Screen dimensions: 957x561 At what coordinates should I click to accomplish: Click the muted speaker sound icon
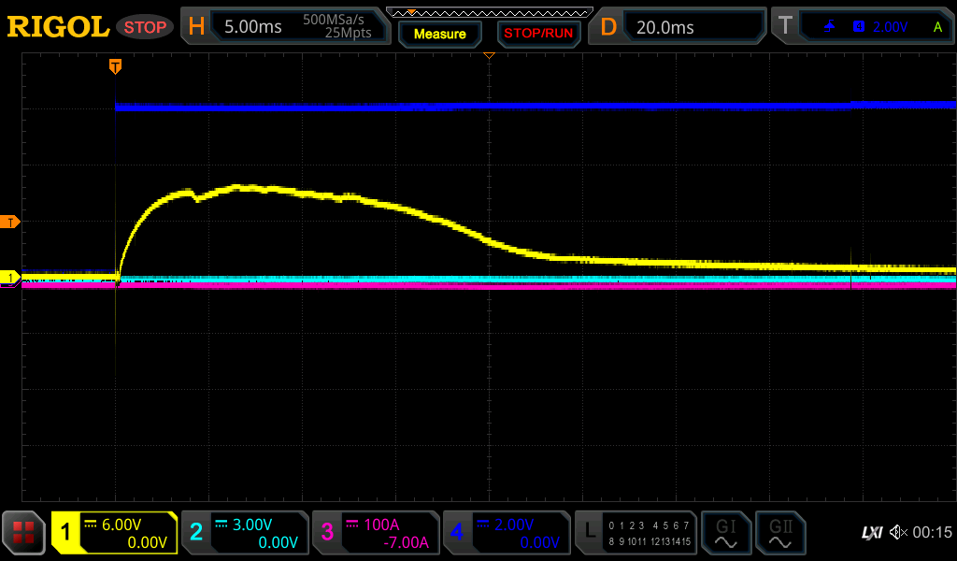(x=898, y=533)
